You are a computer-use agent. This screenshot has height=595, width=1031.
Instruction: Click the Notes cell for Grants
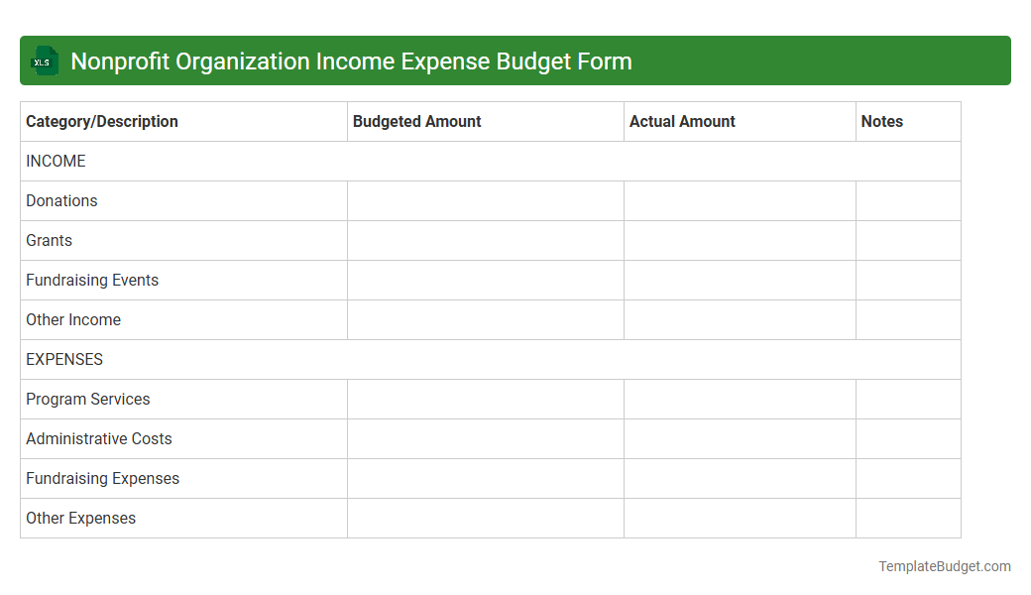tap(908, 240)
